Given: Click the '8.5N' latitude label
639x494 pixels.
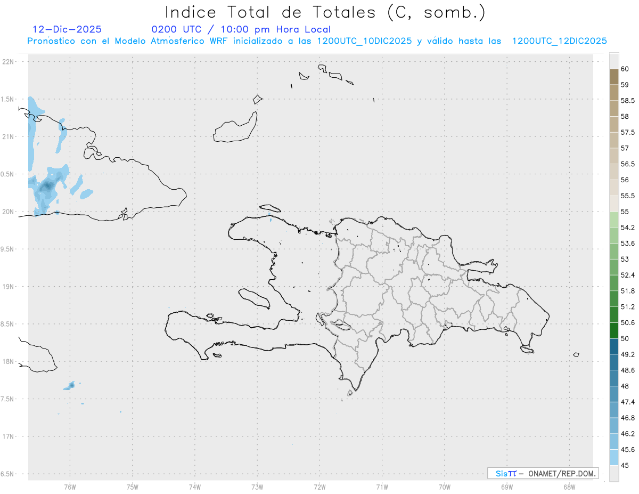Looking at the screenshot, I should coord(7,324).
